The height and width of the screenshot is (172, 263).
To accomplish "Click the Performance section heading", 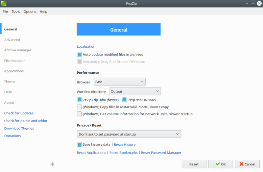I will coord(88,73).
